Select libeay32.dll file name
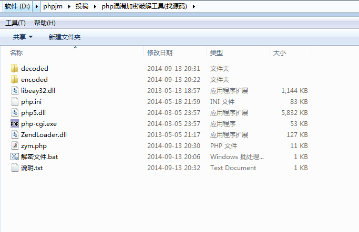Image resolution: width=359 pixels, height=232 pixels. [x=38, y=90]
